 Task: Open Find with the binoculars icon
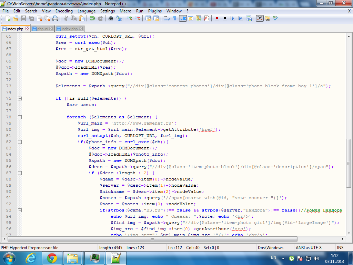coord(111,18)
